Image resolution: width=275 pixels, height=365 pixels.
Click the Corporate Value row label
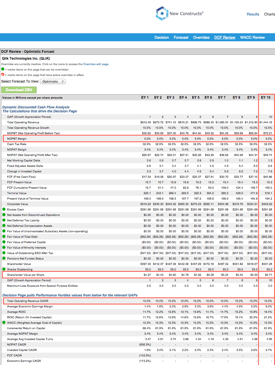point(17,204)
